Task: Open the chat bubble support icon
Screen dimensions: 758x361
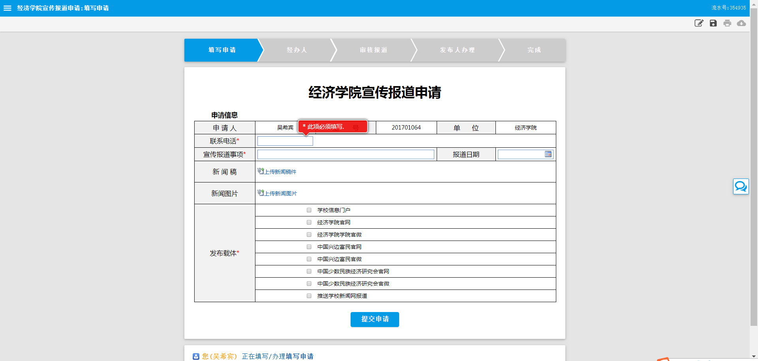Action: click(x=741, y=186)
